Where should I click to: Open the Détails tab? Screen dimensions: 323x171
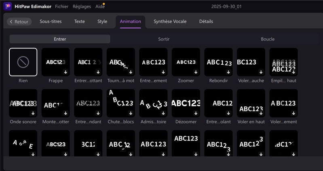pyautogui.click(x=206, y=21)
